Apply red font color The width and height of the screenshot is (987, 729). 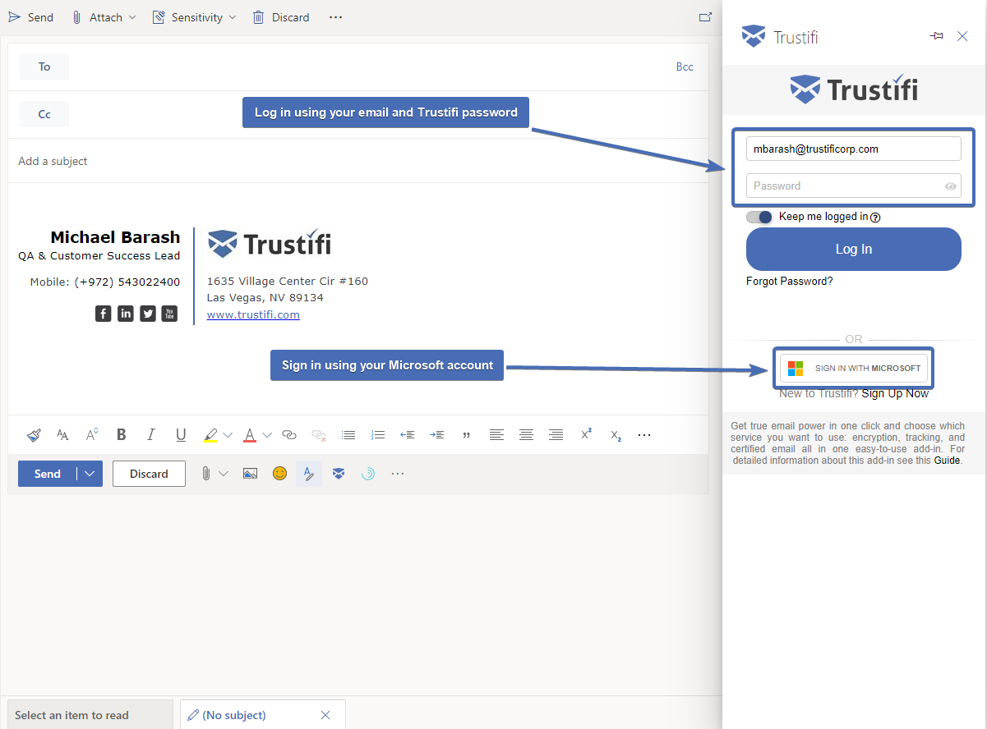[250, 435]
